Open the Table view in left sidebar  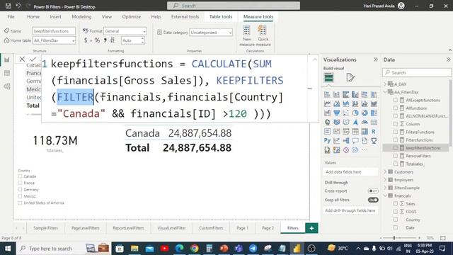tap(7, 73)
